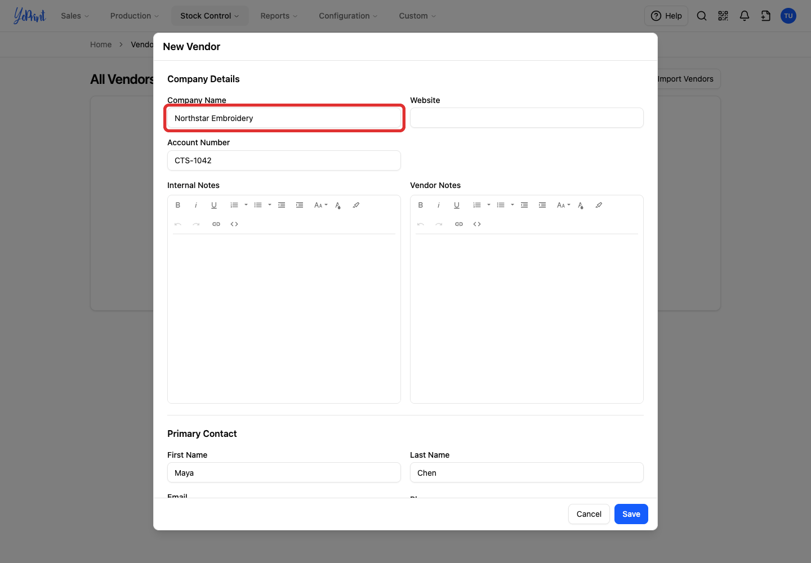The image size is (811, 563).
Task: Open the Production menu
Action: 135,16
